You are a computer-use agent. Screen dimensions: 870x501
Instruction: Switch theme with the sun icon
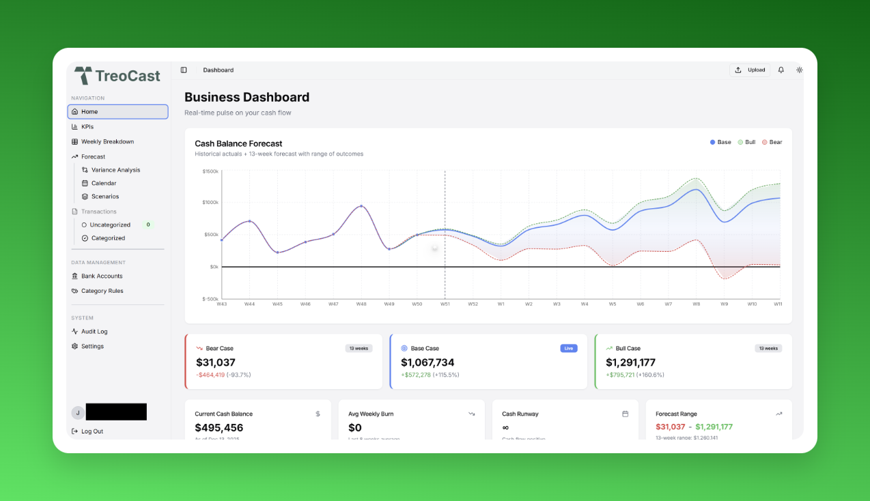pos(800,70)
